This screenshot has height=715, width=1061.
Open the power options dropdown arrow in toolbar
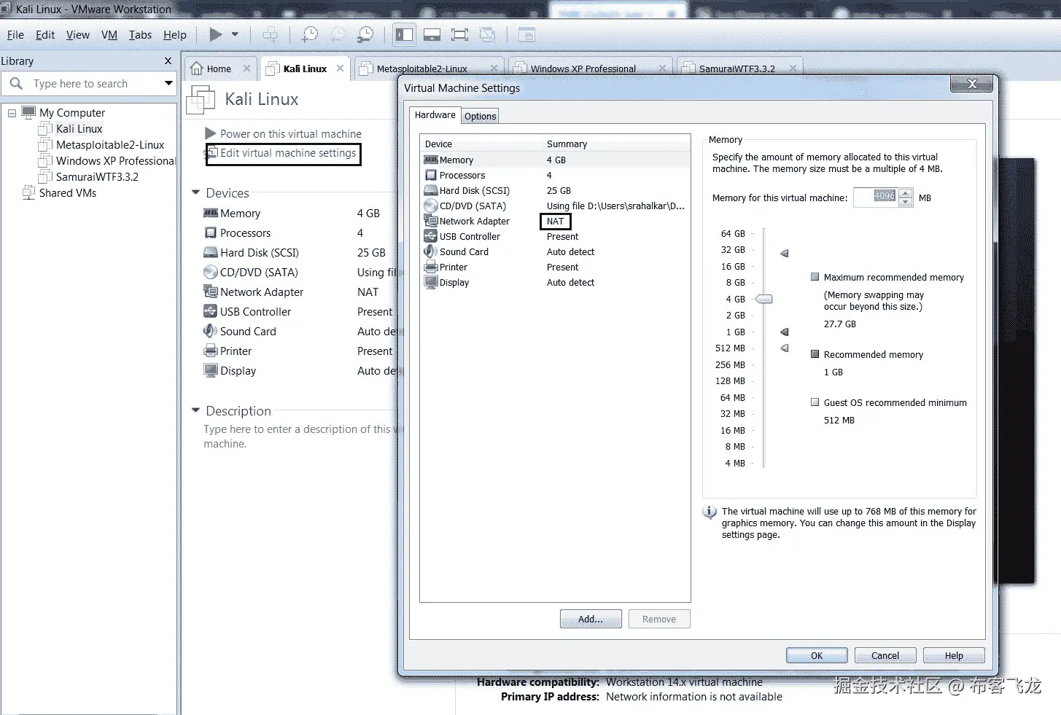click(235, 34)
